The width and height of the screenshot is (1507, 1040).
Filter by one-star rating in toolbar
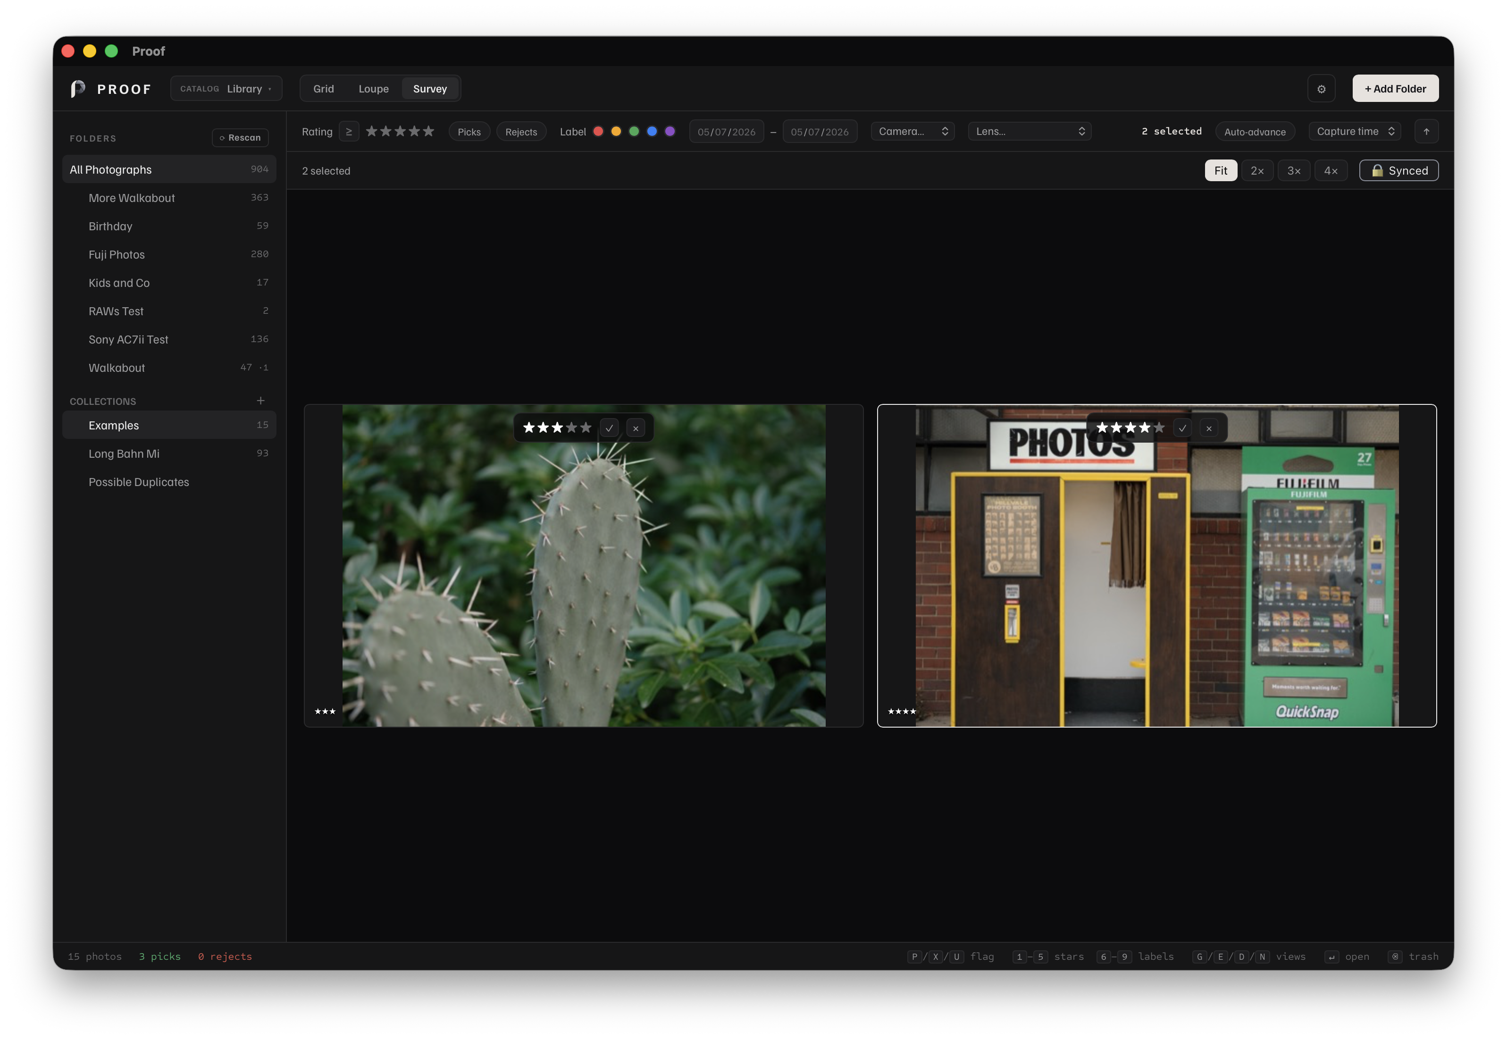(x=371, y=131)
